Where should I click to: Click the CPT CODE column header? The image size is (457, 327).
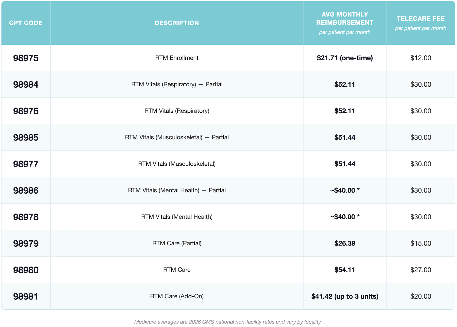click(x=26, y=23)
